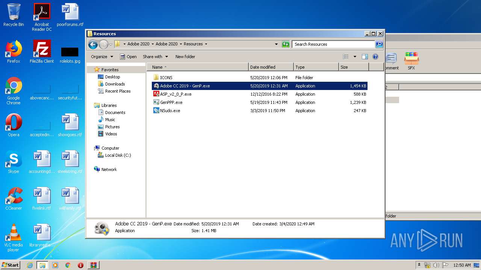
Task: Select willfamily.rtf desktop file
Action: tap(70, 199)
